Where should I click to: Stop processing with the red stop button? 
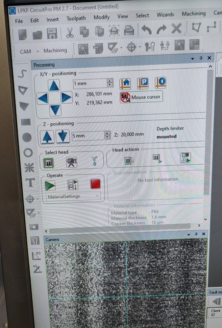[x=95, y=184]
